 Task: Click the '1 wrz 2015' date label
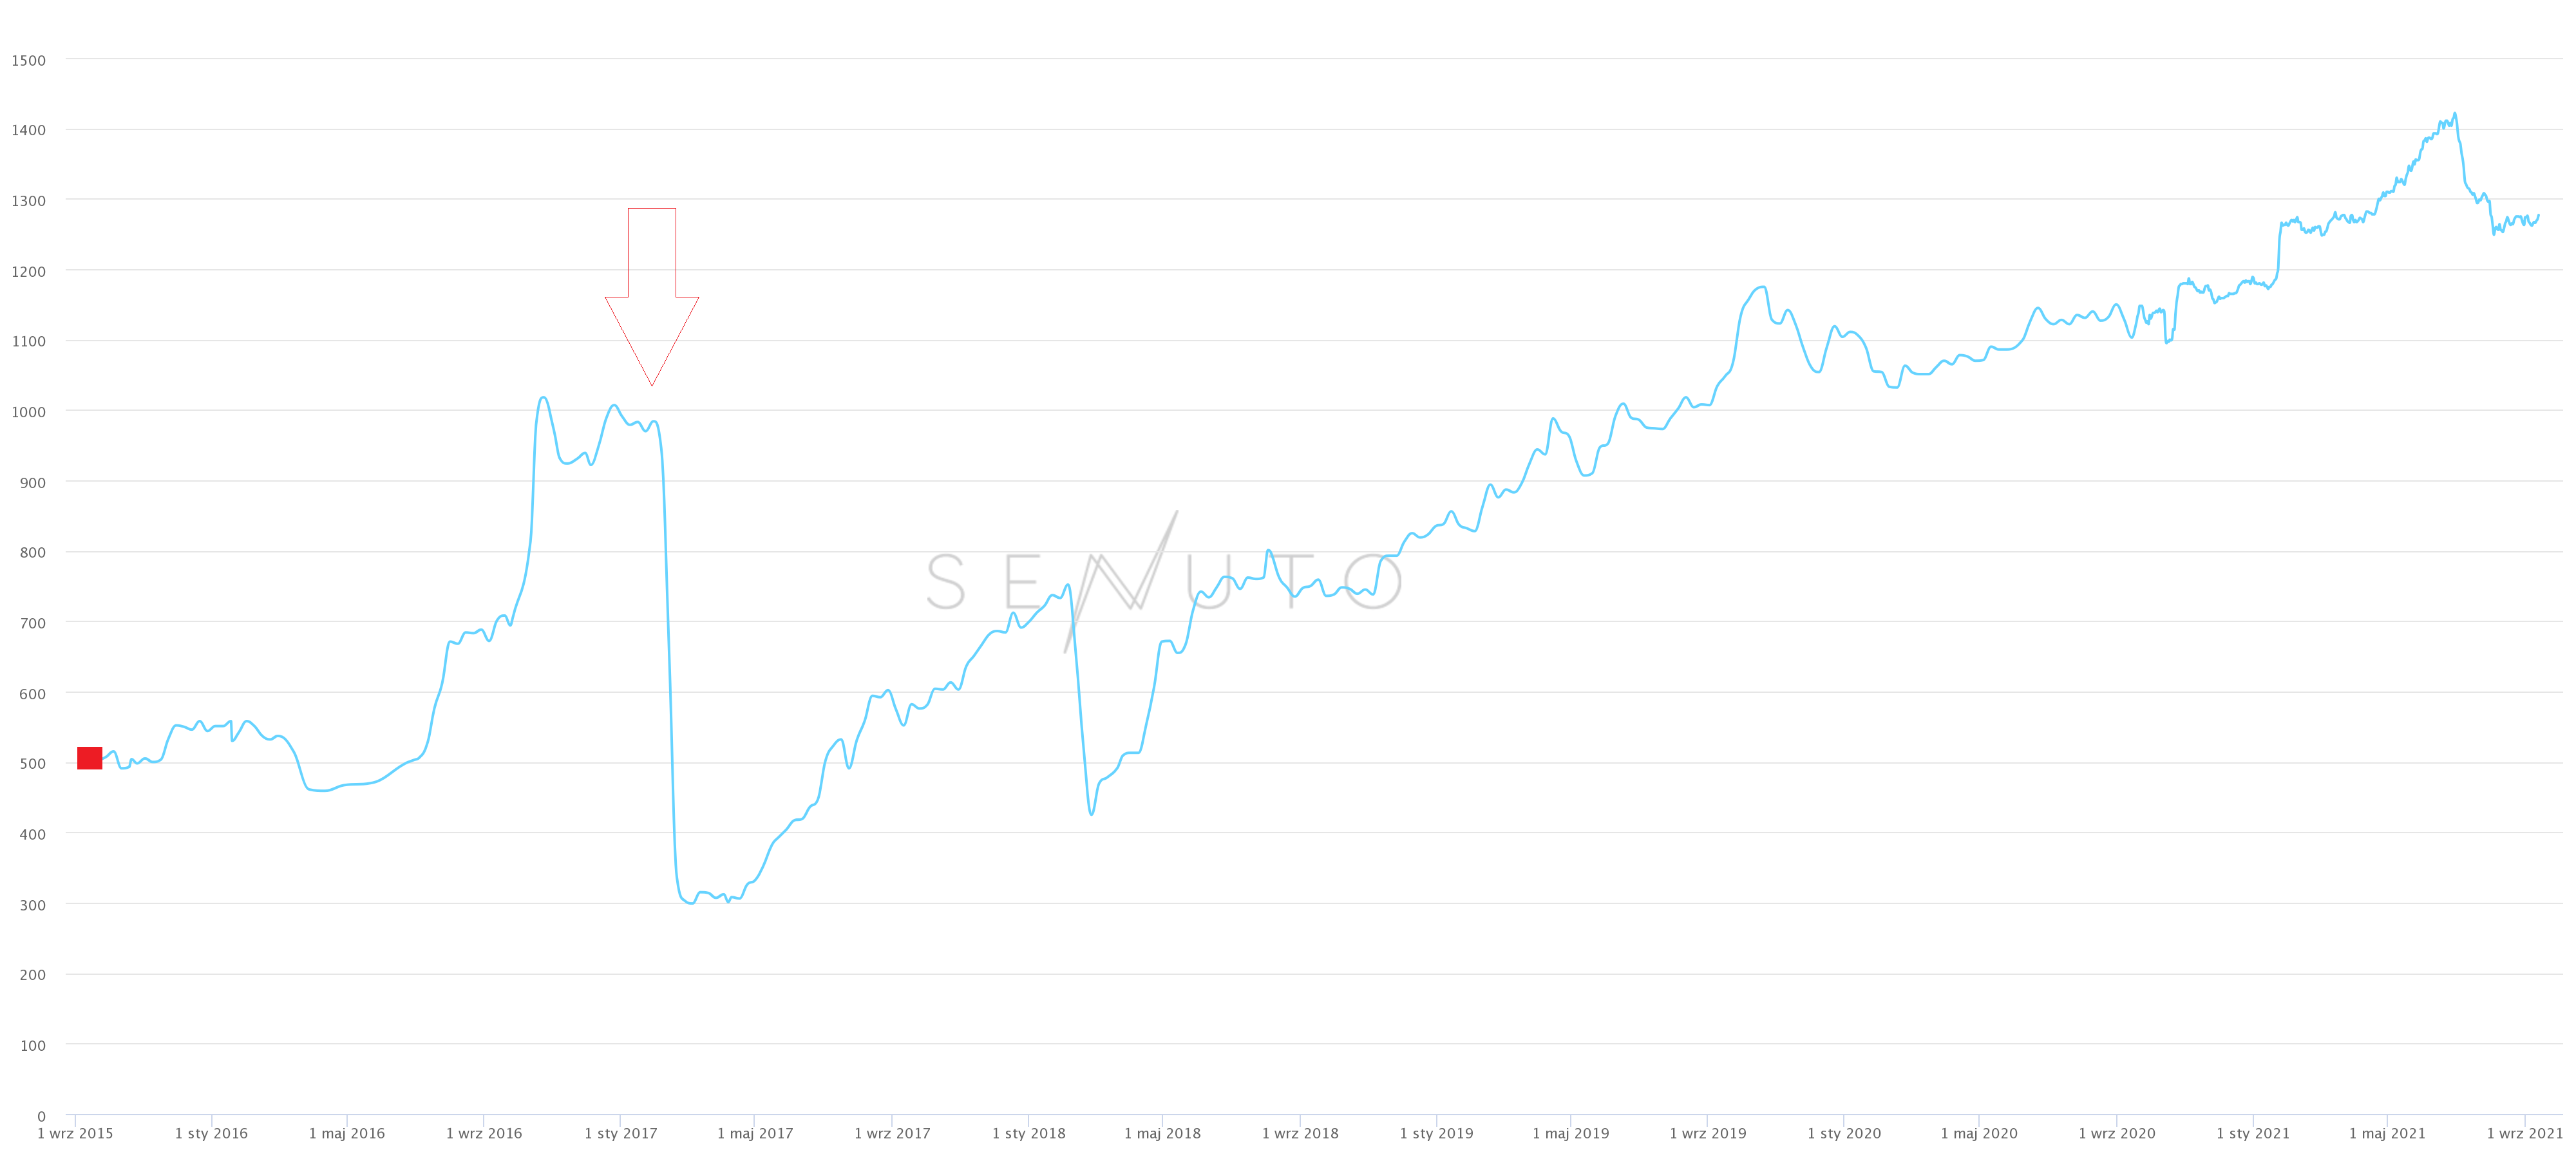(x=75, y=1133)
